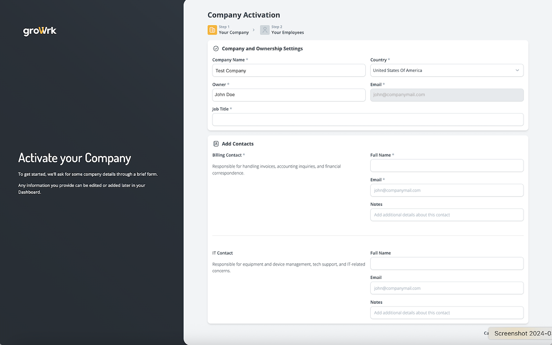Click the person icon next to Add Contacts
552x345 pixels.
click(216, 143)
